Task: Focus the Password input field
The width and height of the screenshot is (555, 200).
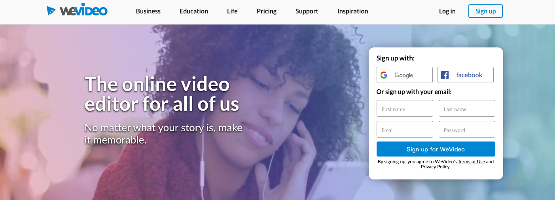Action: point(467,129)
